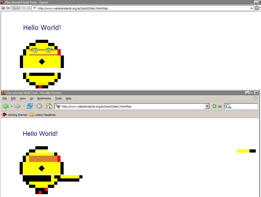
Task: Click the RSS icon beside Latest Headlines
Action: [x=31, y=115]
